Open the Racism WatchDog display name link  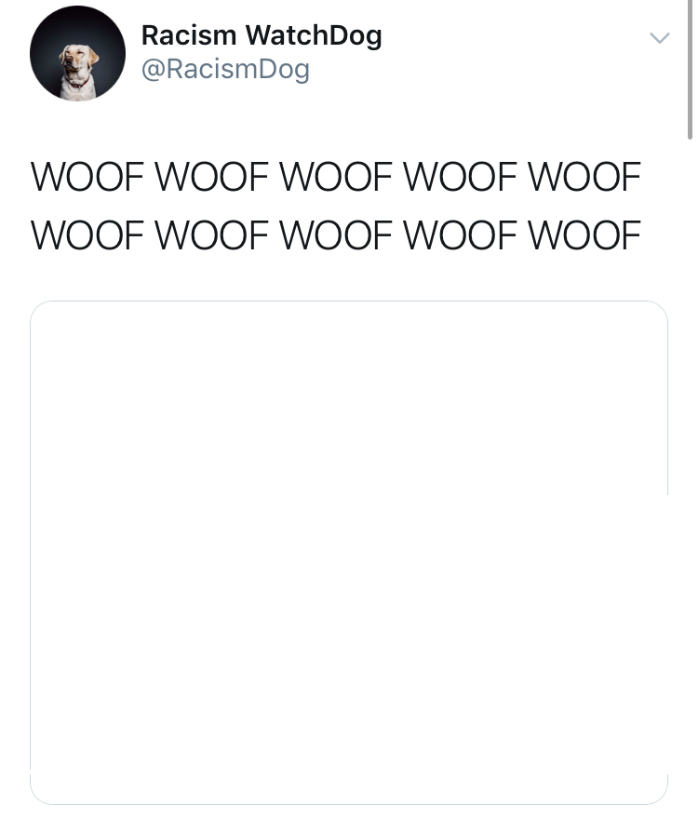point(262,35)
